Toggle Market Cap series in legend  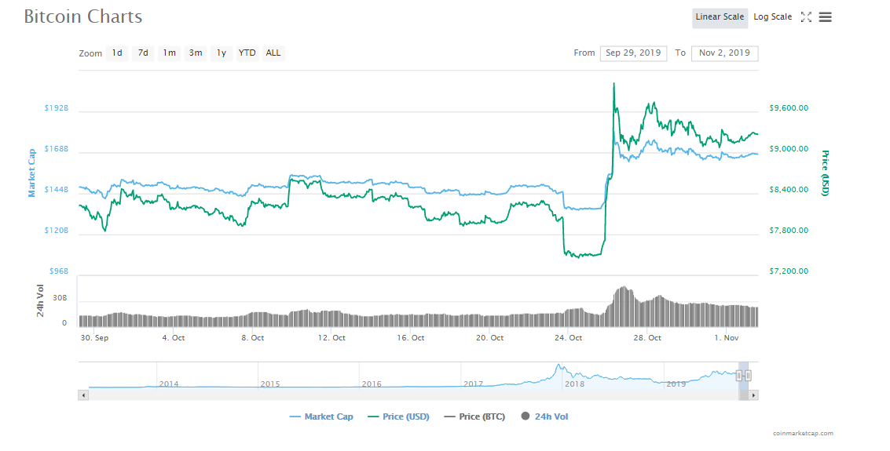point(321,416)
